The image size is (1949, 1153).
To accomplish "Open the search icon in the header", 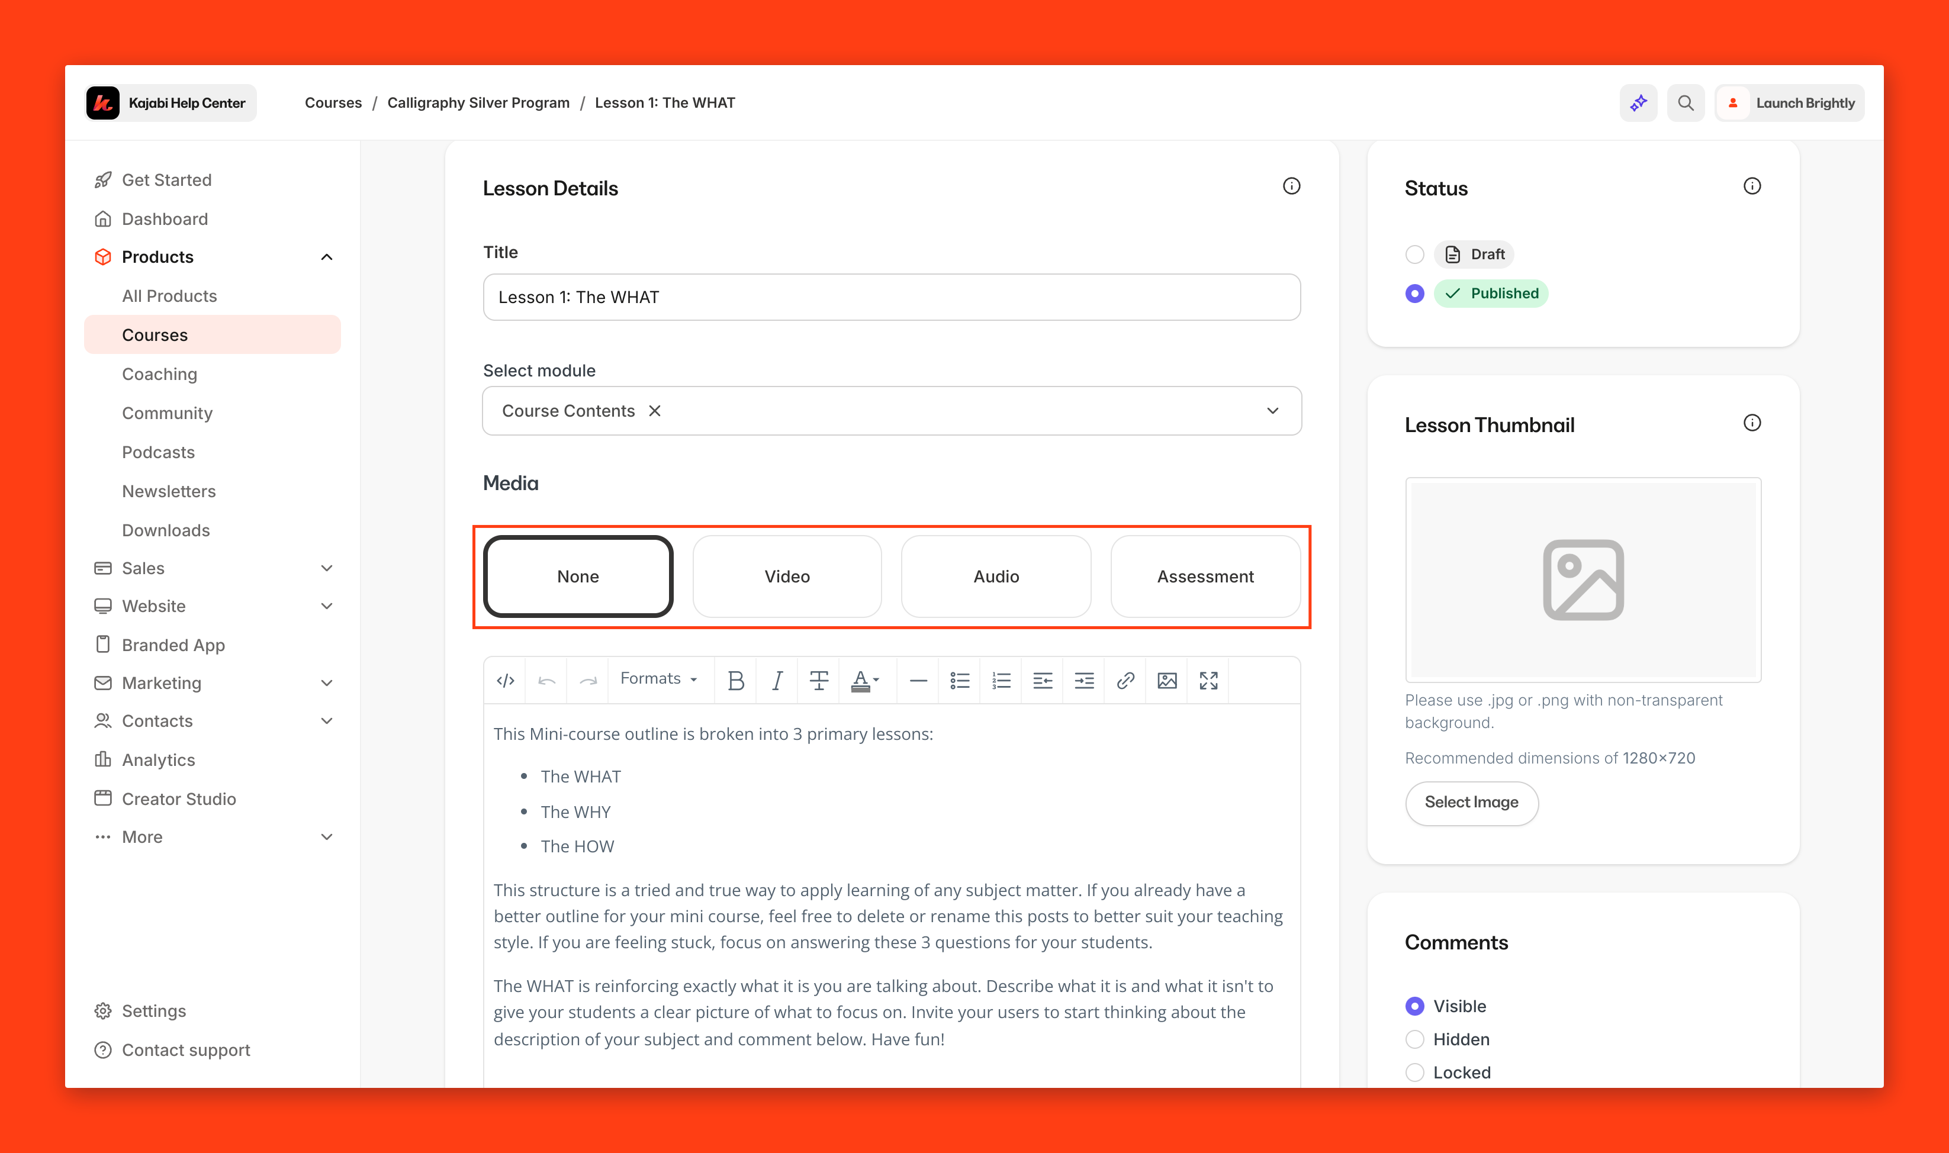I will click(x=1685, y=102).
